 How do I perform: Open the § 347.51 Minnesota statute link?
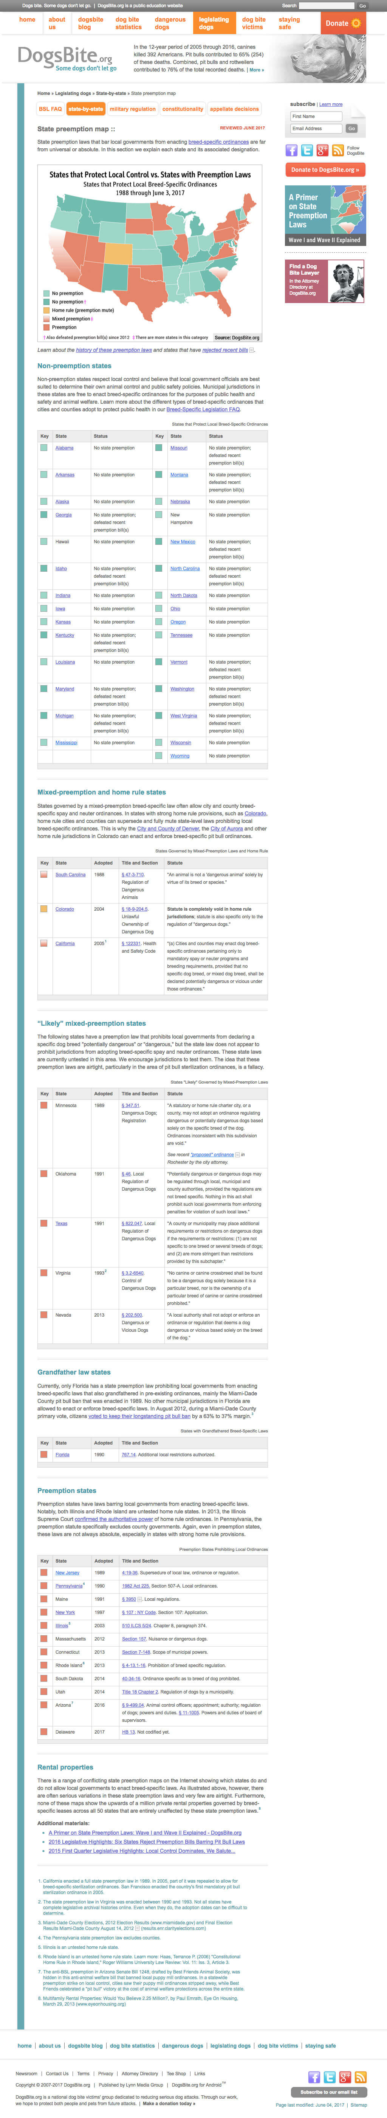(131, 1106)
